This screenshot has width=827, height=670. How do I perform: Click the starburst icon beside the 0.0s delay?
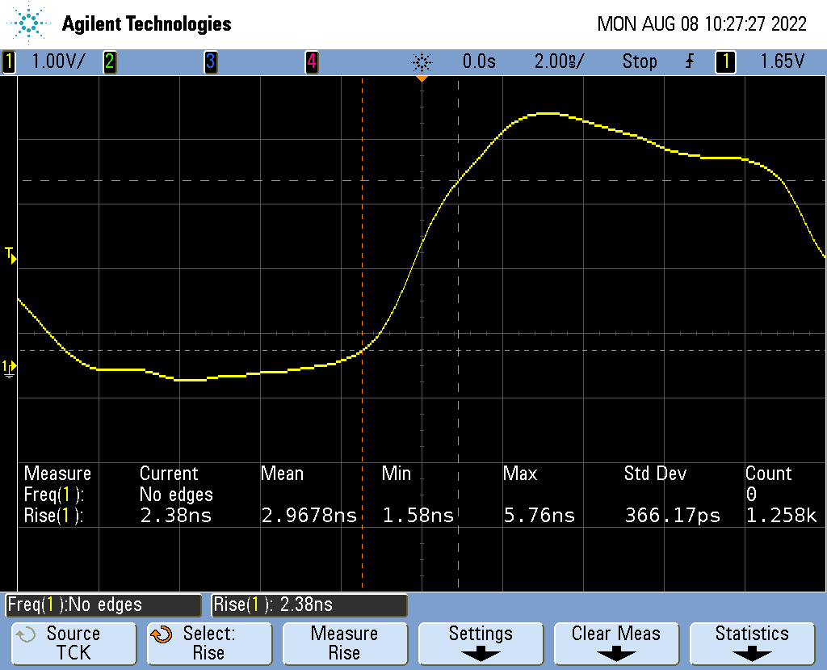422,61
